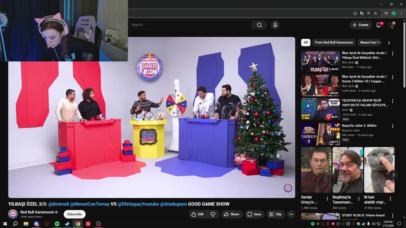Open options menu for TELEFON İLE ARAYIP video

[x=393, y=101]
